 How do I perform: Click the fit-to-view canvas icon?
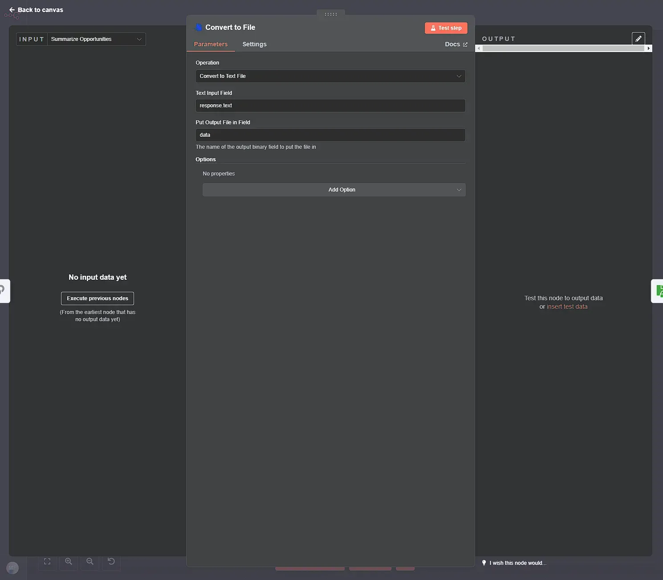tap(47, 561)
